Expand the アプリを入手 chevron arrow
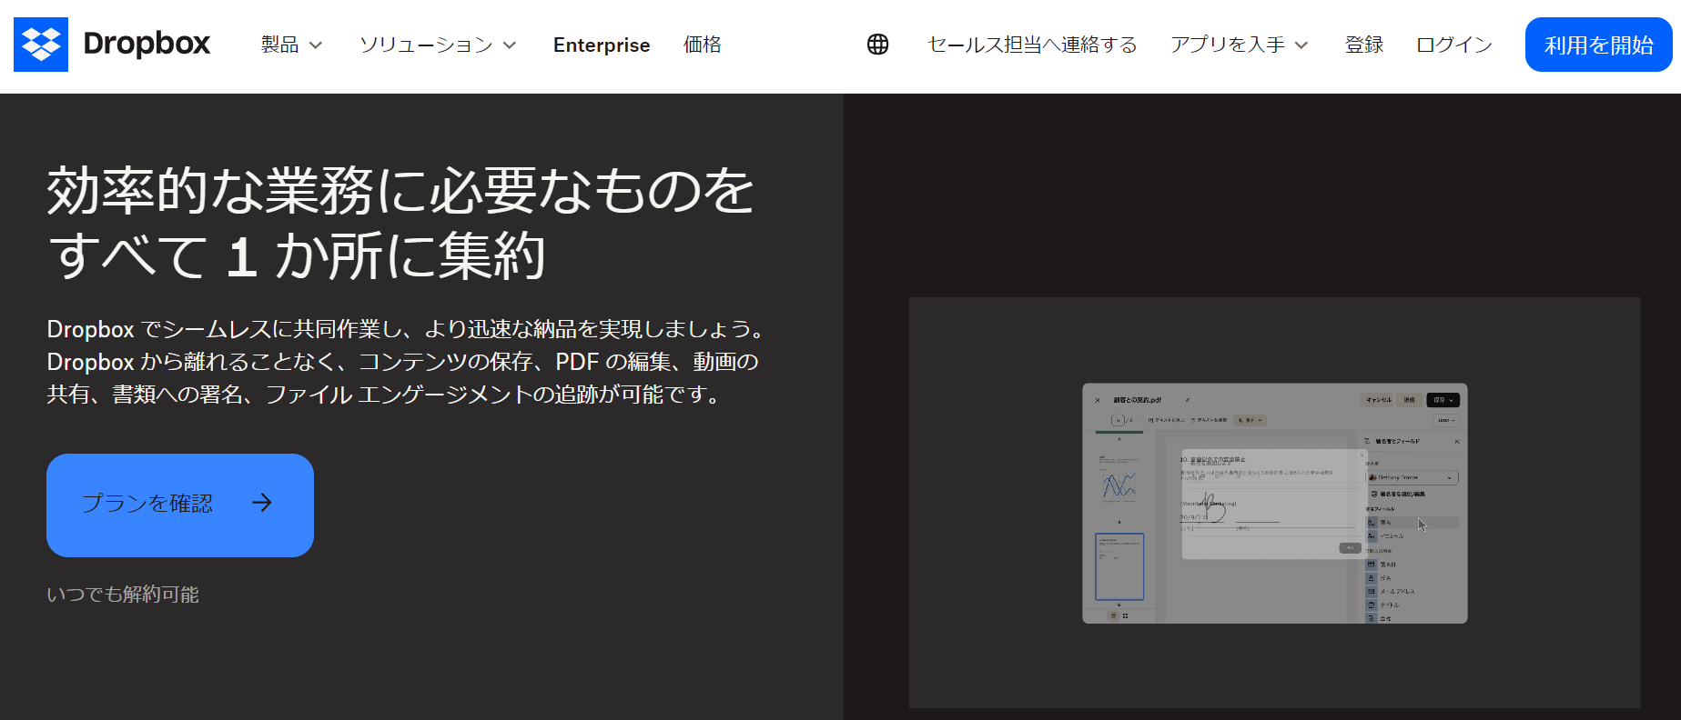Screen dimensions: 1681x720 pyautogui.click(x=1301, y=45)
